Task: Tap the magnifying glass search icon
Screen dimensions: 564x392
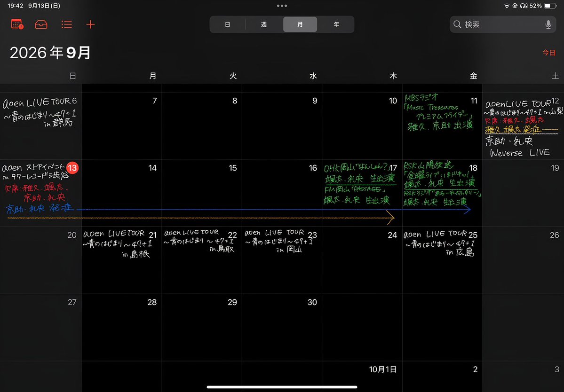Action: (x=457, y=24)
